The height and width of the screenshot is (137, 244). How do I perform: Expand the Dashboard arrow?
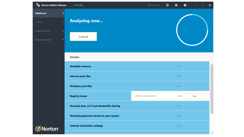(63, 13)
